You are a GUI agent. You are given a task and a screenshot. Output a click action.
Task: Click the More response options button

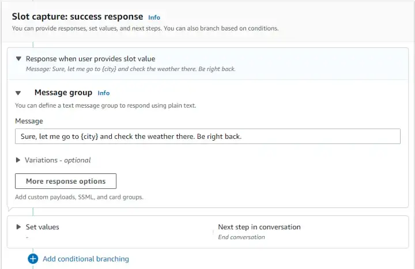(x=66, y=181)
